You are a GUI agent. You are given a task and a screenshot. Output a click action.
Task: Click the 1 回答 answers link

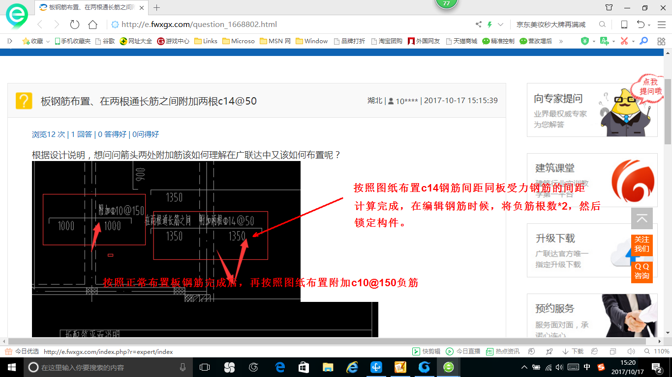point(82,134)
